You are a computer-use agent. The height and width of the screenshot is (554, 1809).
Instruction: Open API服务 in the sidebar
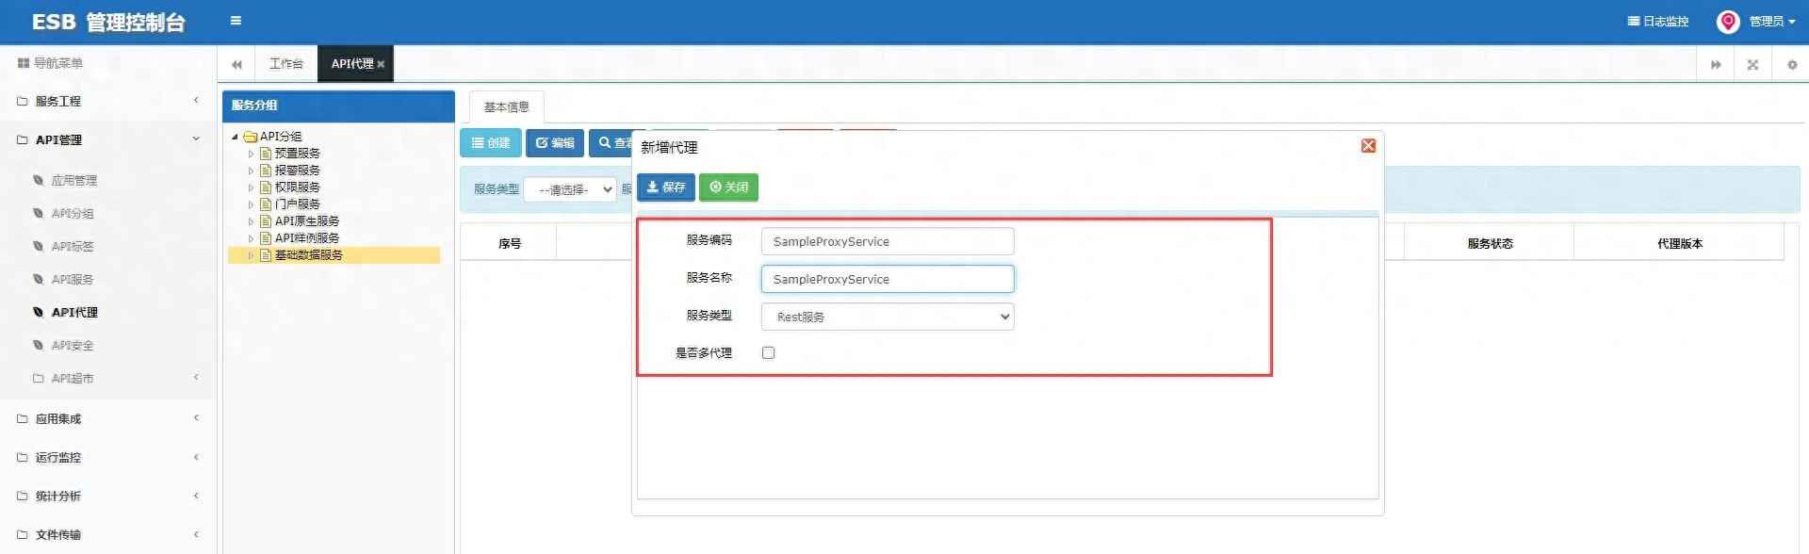pyautogui.click(x=72, y=279)
